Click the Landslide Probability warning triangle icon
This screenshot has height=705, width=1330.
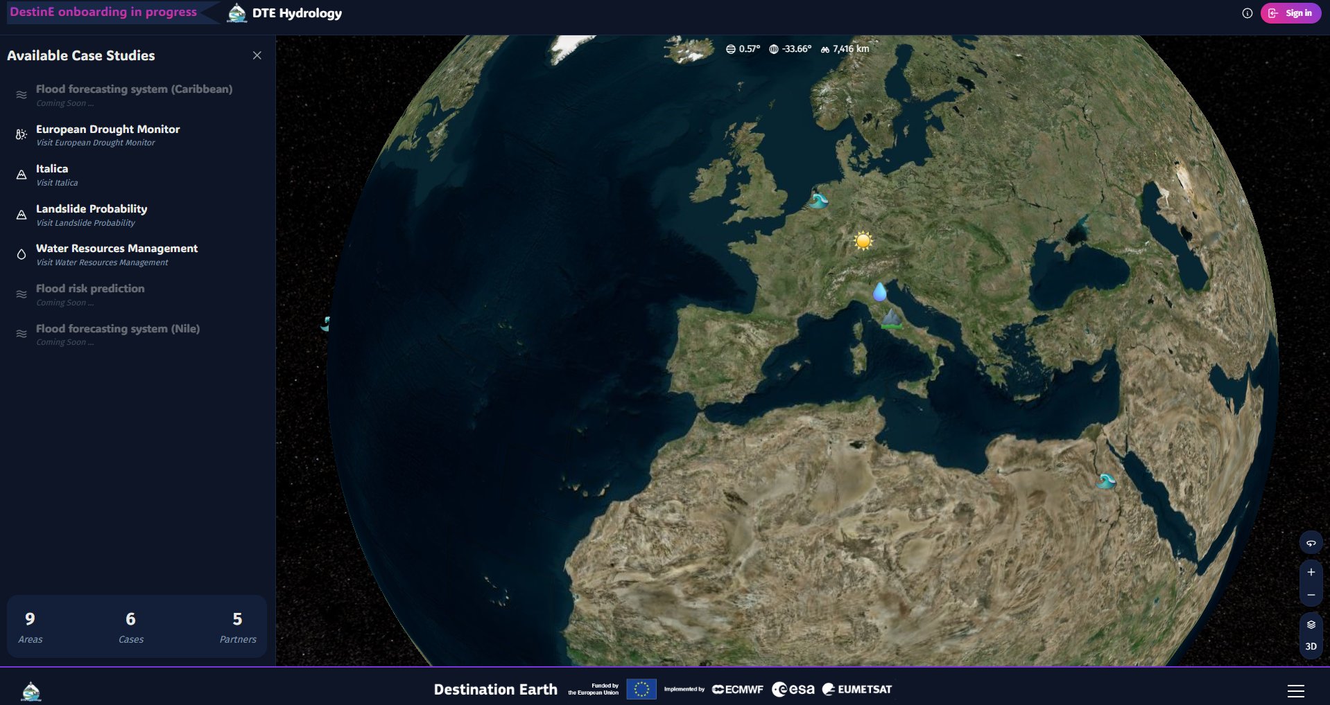[x=21, y=215]
